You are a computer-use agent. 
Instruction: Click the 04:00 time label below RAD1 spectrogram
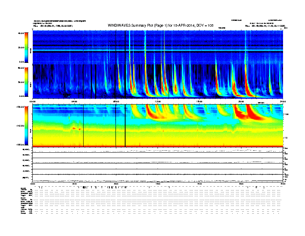tap(74, 101)
